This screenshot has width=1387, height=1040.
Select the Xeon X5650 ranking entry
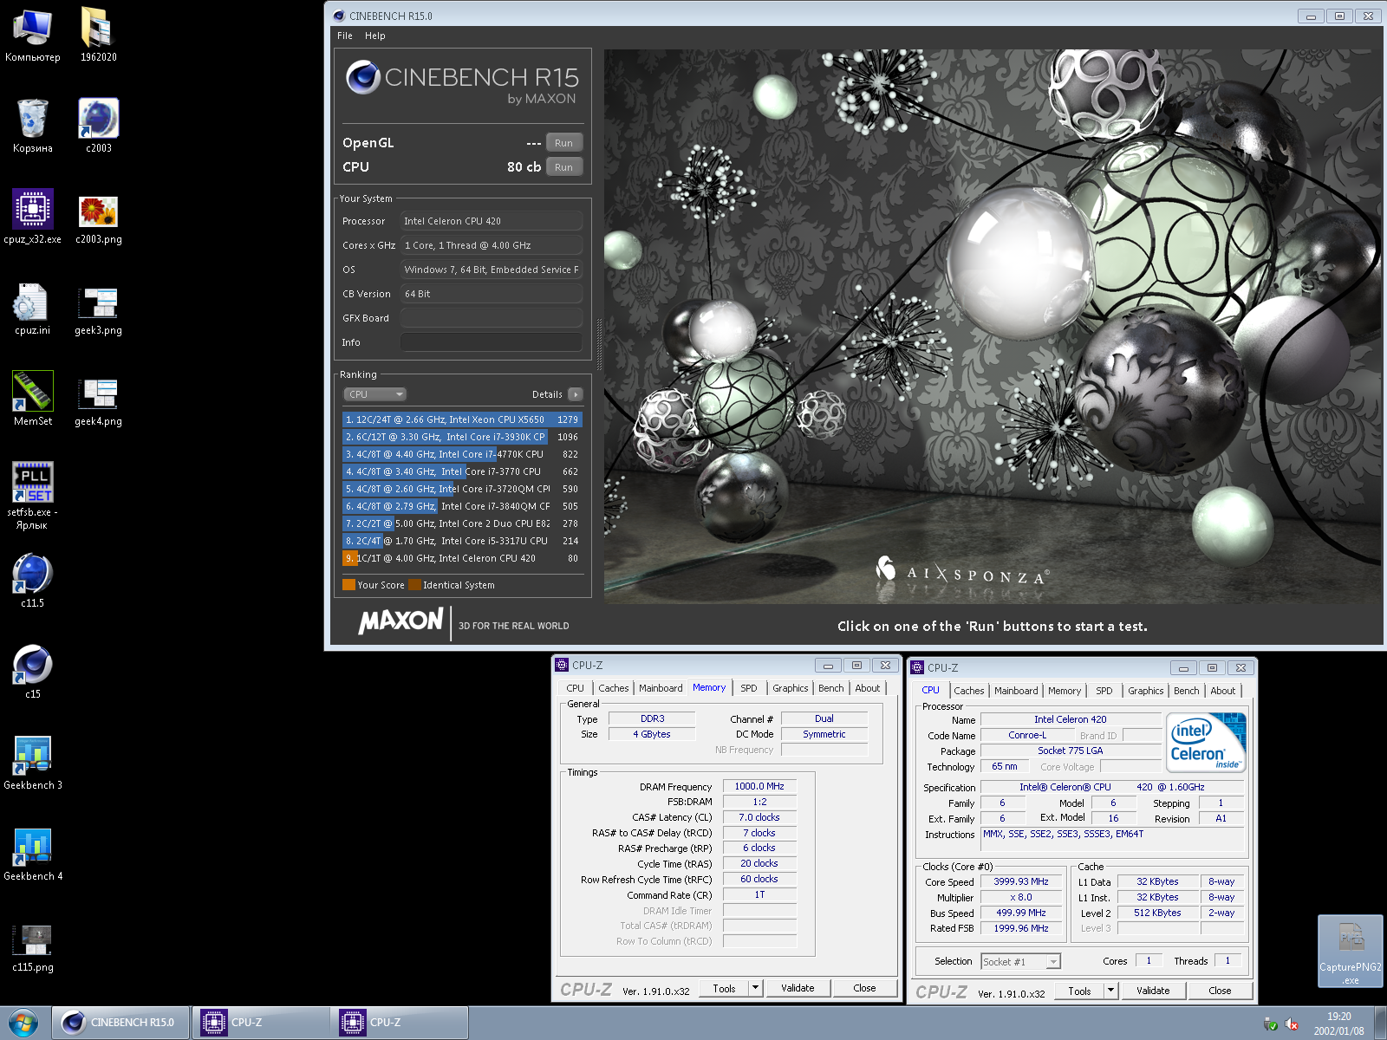point(462,419)
